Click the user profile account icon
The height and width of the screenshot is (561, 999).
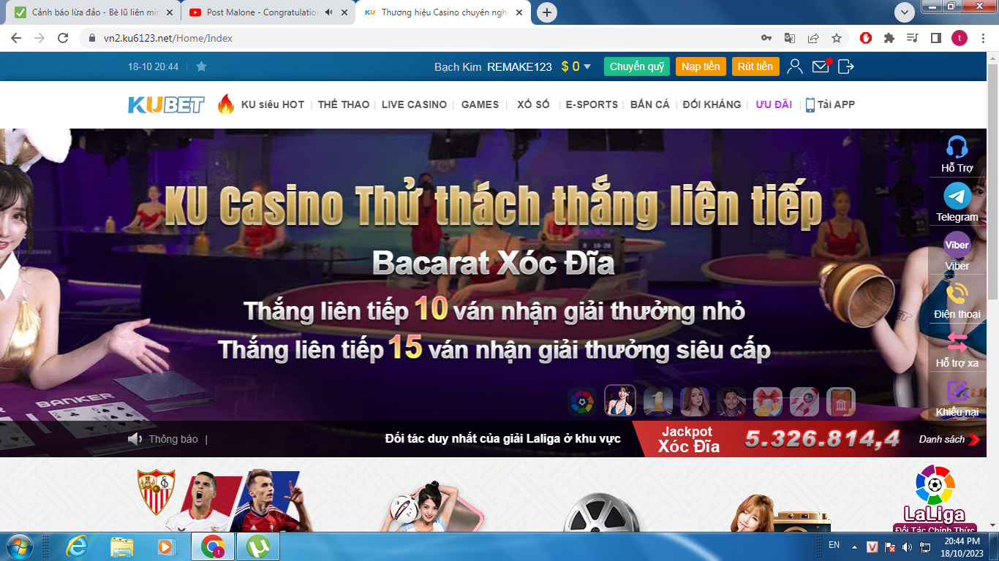pyautogui.click(x=795, y=66)
